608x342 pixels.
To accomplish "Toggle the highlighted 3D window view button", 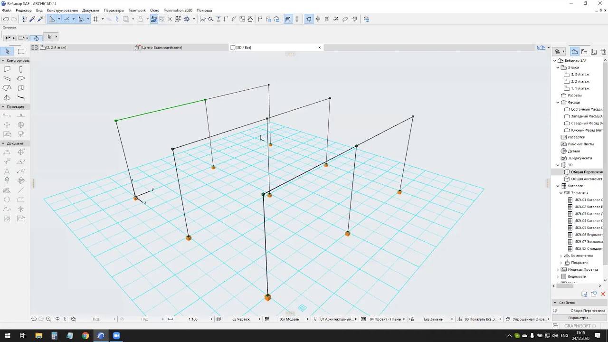I will click(x=288, y=19).
